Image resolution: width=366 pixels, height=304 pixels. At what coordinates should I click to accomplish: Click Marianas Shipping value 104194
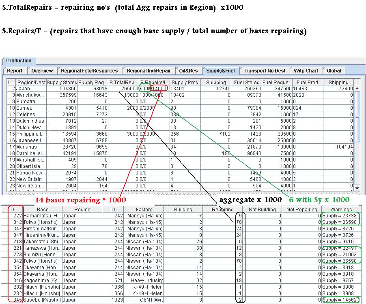click(344, 147)
